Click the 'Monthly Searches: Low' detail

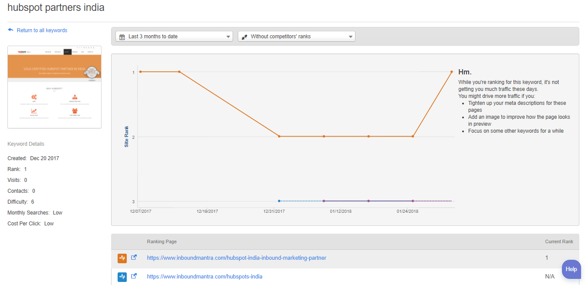pos(35,213)
